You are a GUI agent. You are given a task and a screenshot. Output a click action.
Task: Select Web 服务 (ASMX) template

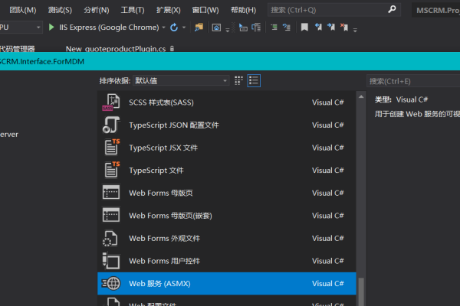pyautogui.click(x=226, y=284)
